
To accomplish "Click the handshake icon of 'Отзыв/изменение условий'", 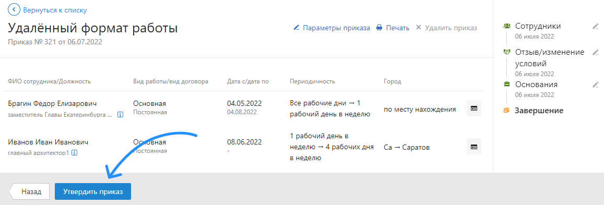I will 507,52.
